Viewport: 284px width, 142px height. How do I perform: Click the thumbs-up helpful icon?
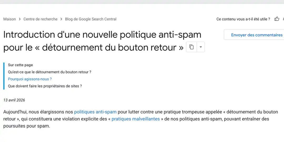tap(277, 19)
